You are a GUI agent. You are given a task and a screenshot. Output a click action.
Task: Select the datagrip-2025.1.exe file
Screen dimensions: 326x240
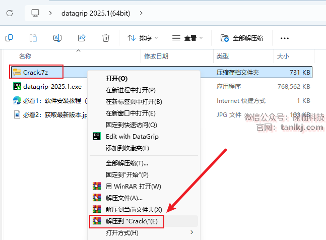pyautogui.click(x=52, y=87)
